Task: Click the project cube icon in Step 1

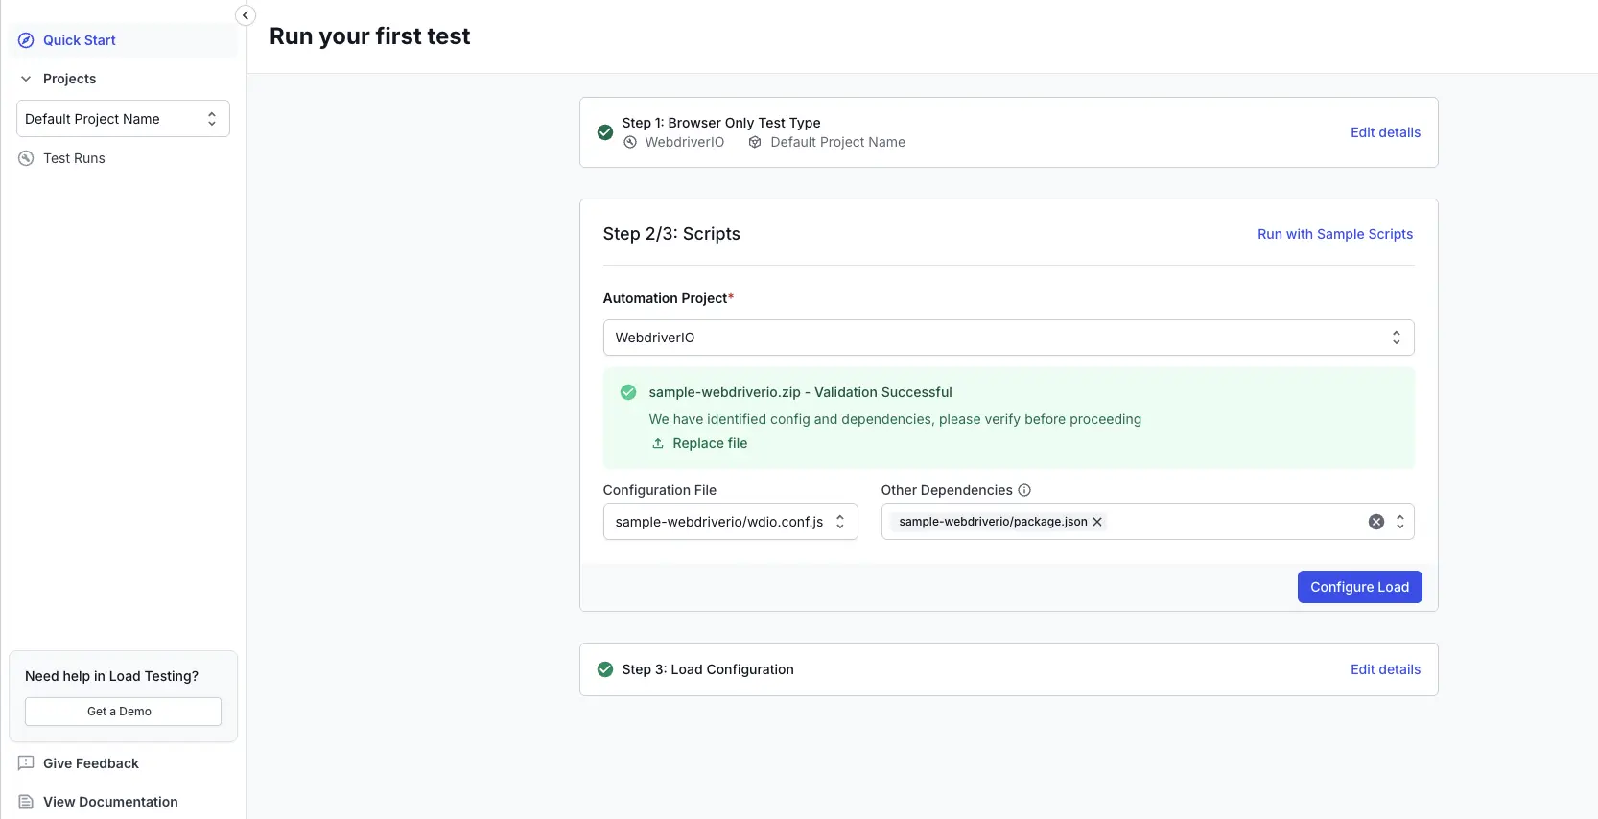Action: click(x=755, y=142)
